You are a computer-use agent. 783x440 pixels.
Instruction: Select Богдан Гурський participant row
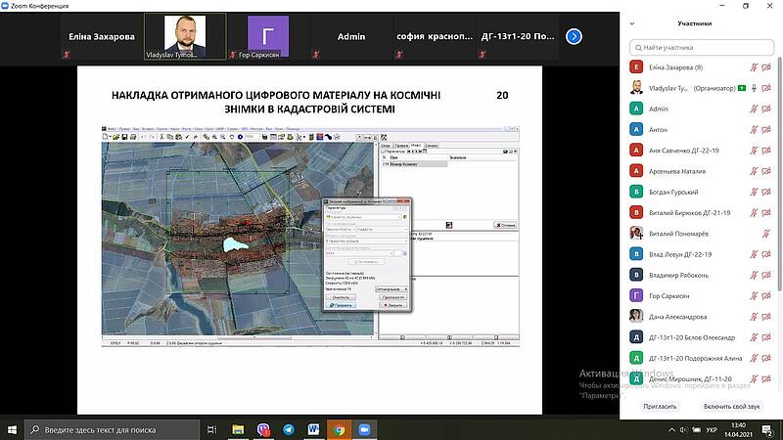tap(701, 192)
